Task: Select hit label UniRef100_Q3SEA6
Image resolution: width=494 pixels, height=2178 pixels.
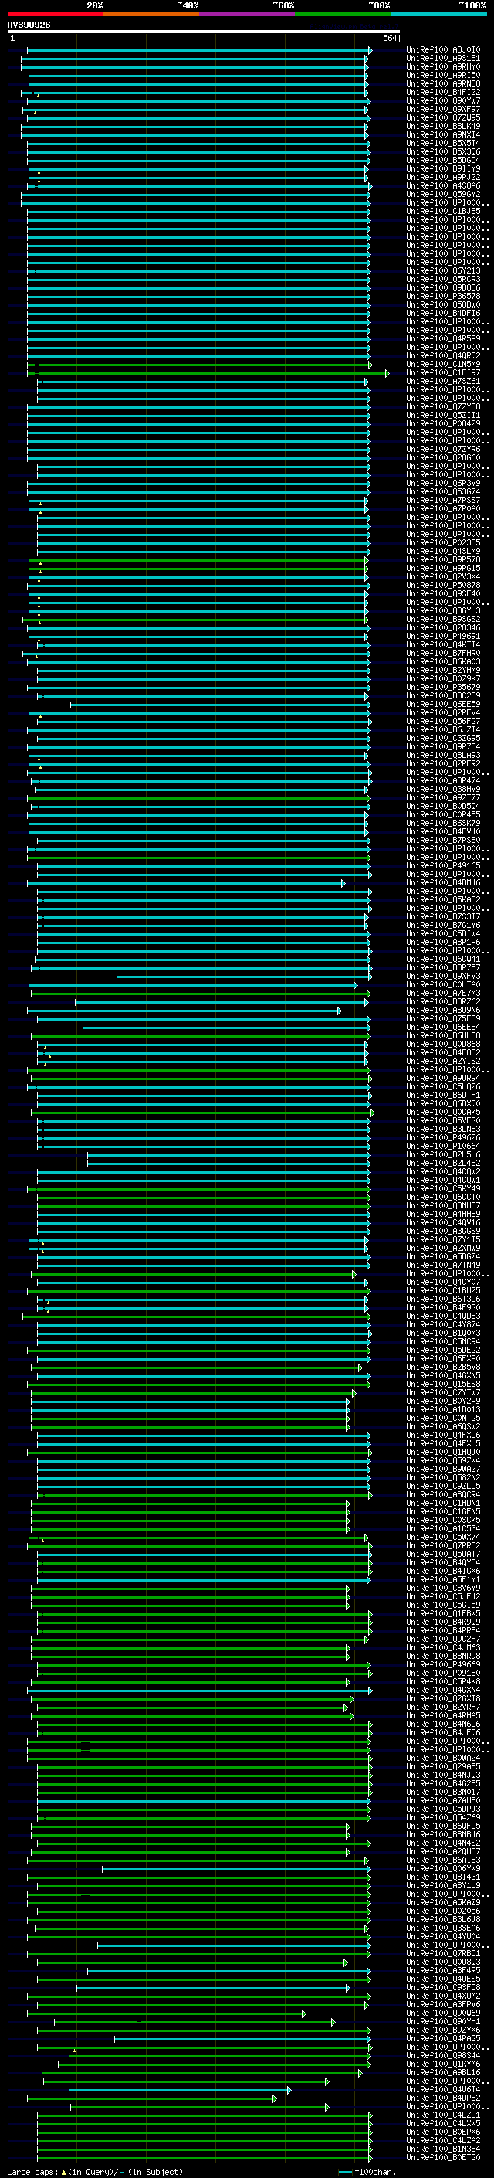Action: coord(443,1928)
